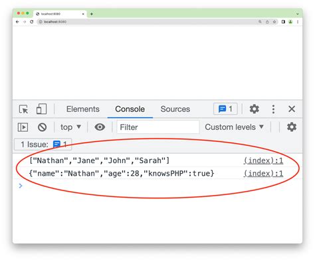The height and width of the screenshot is (260, 315).
Task: Click the inspect element picker icon
Action: (24, 109)
